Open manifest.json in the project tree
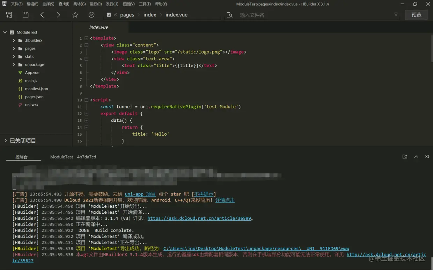The image size is (433, 270). 36,89
